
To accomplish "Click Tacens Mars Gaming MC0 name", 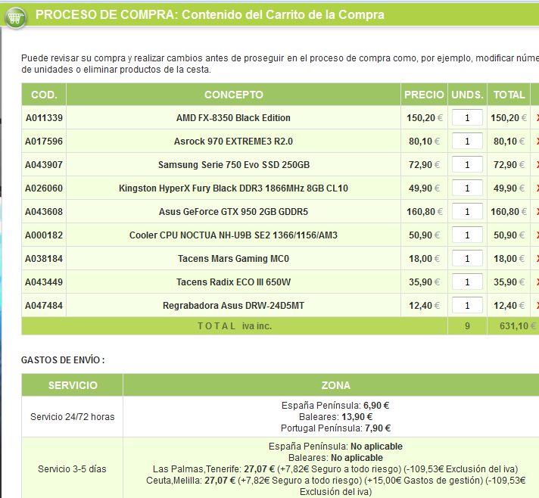I will click(x=233, y=258).
